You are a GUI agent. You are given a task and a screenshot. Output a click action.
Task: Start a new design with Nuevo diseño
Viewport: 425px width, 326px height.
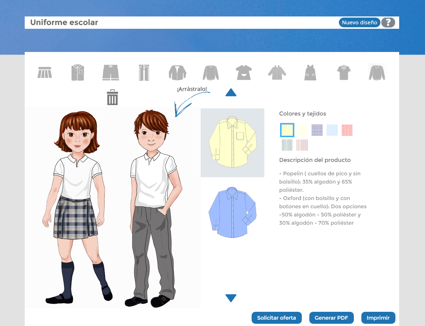pos(359,22)
